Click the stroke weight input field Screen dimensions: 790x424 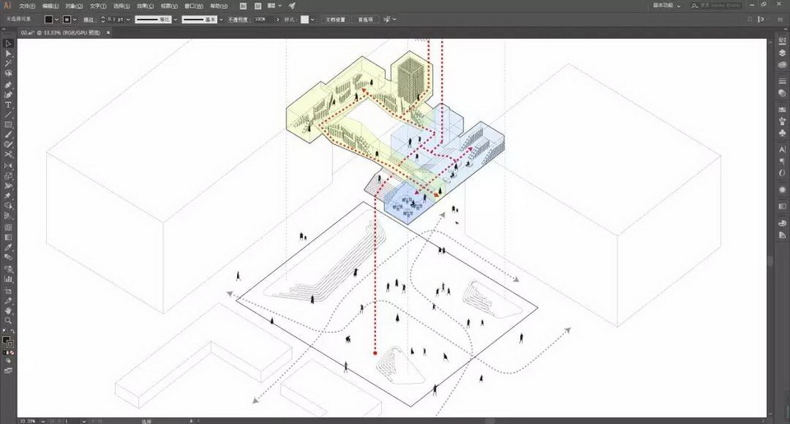[x=113, y=18]
